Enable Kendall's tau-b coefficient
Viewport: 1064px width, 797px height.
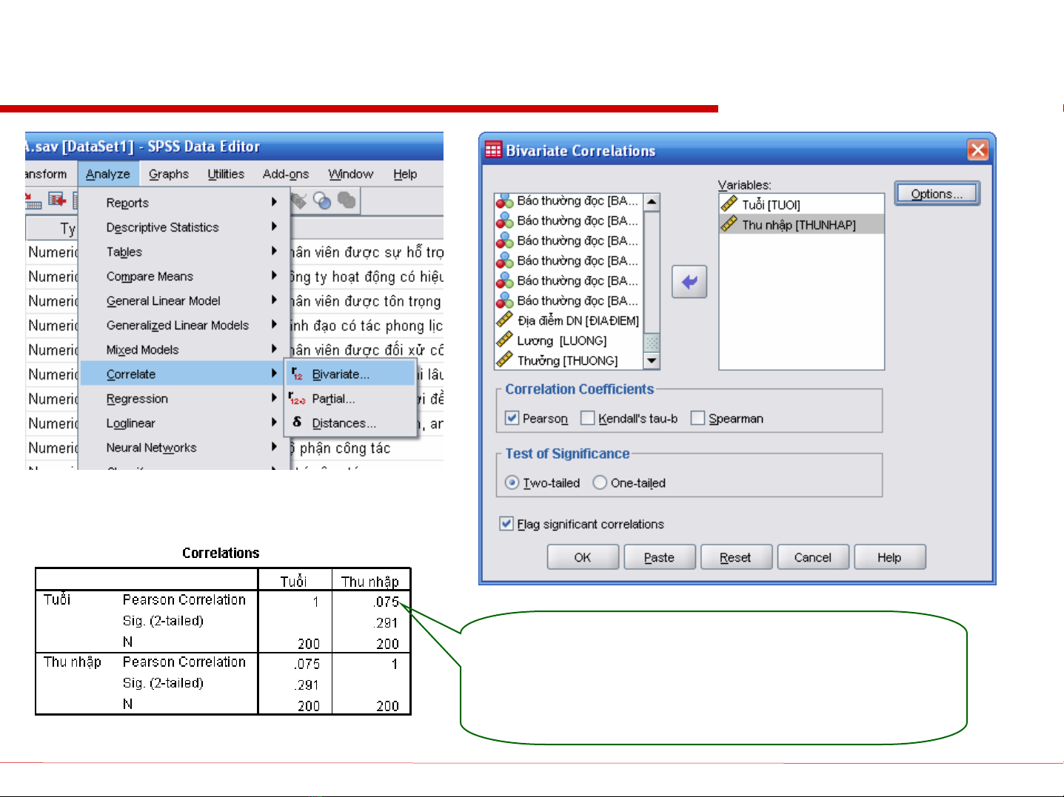[x=588, y=418]
